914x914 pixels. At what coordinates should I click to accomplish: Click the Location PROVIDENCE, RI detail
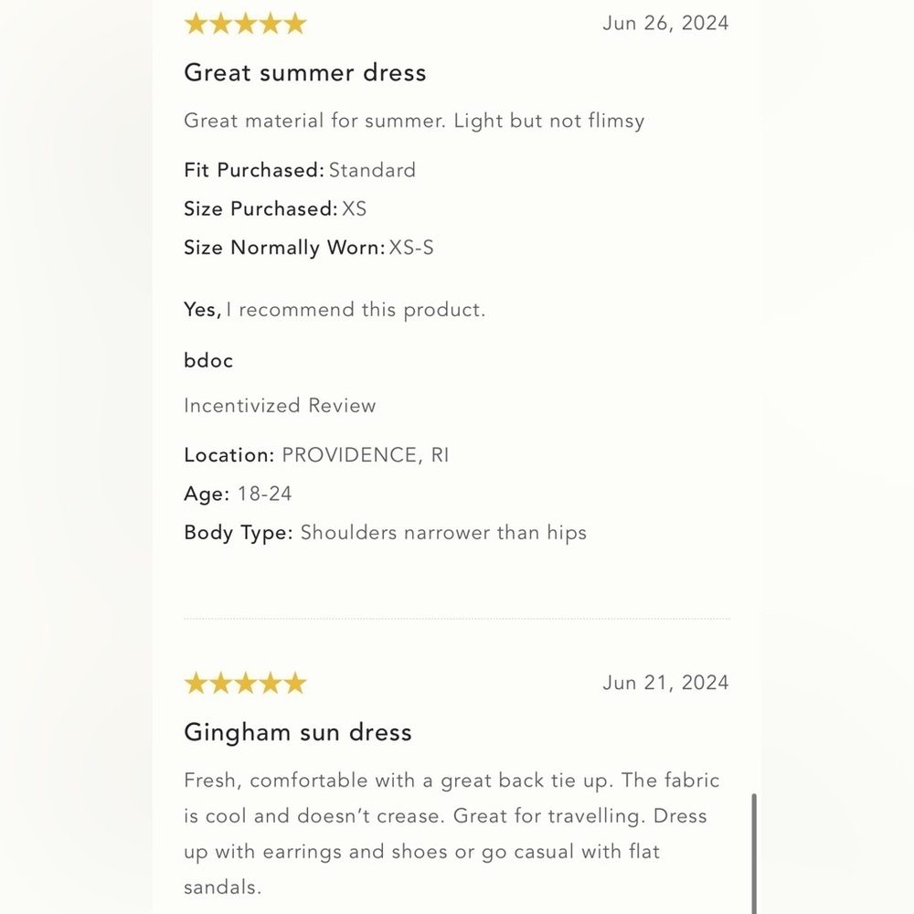tap(316, 454)
